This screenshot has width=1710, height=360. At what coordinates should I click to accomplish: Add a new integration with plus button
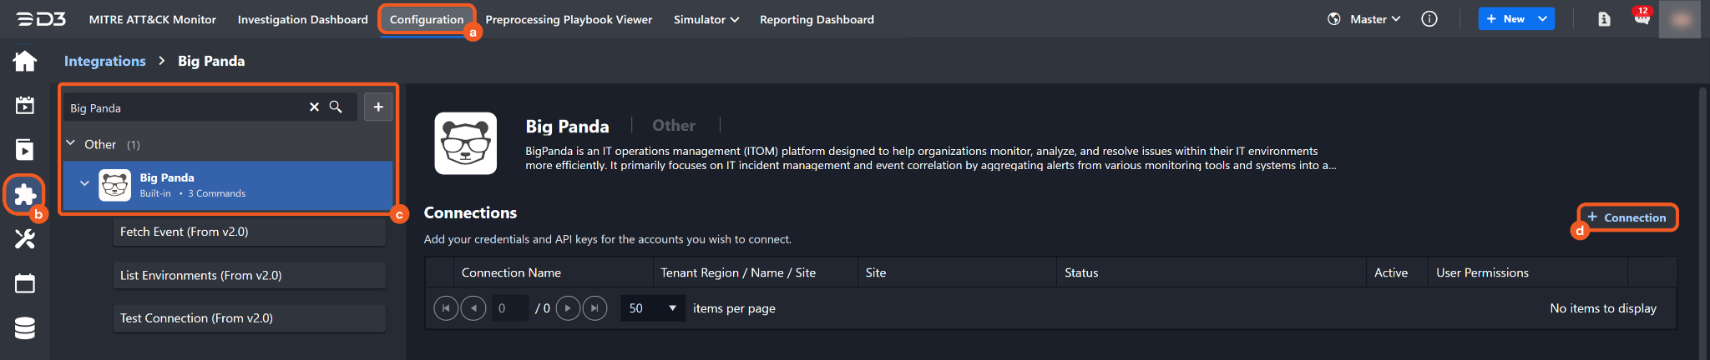tap(378, 107)
